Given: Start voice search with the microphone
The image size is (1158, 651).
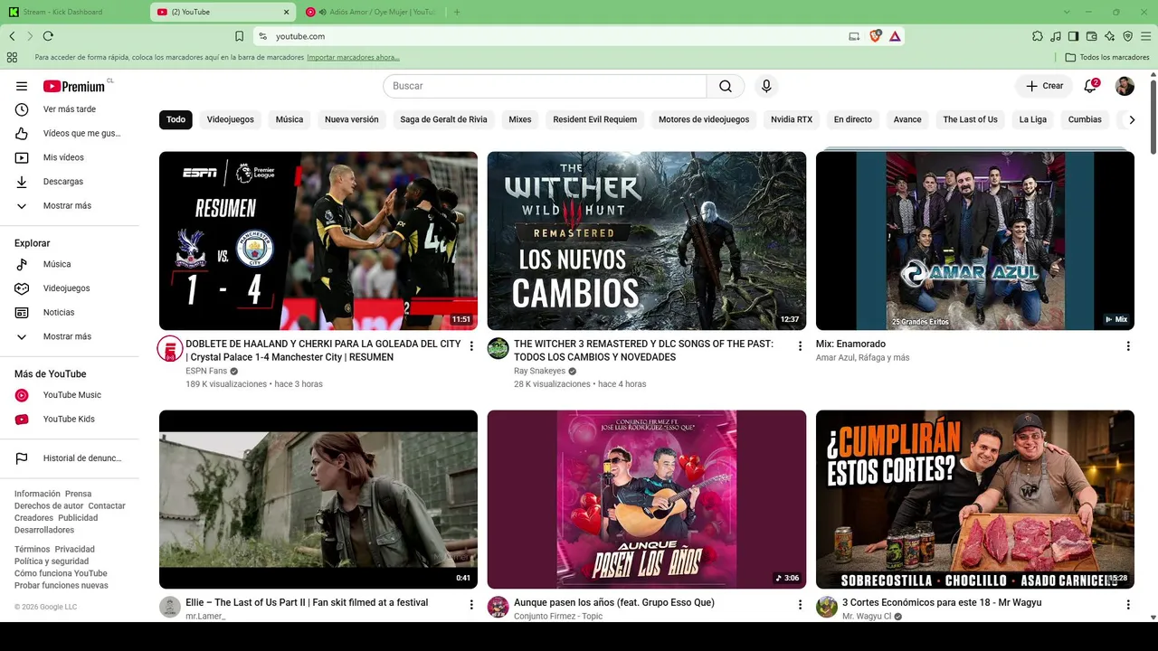Looking at the screenshot, I should tap(766, 86).
